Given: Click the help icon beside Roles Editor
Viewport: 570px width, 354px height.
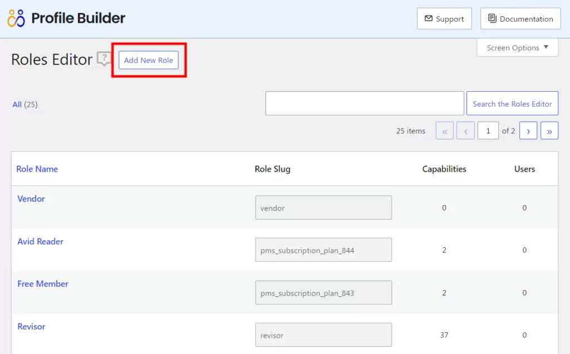Looking at the screenshot, I should 104,59.
